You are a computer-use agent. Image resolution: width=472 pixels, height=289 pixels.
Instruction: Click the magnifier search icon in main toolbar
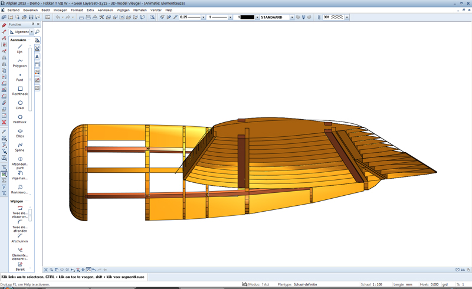(152, 17)
